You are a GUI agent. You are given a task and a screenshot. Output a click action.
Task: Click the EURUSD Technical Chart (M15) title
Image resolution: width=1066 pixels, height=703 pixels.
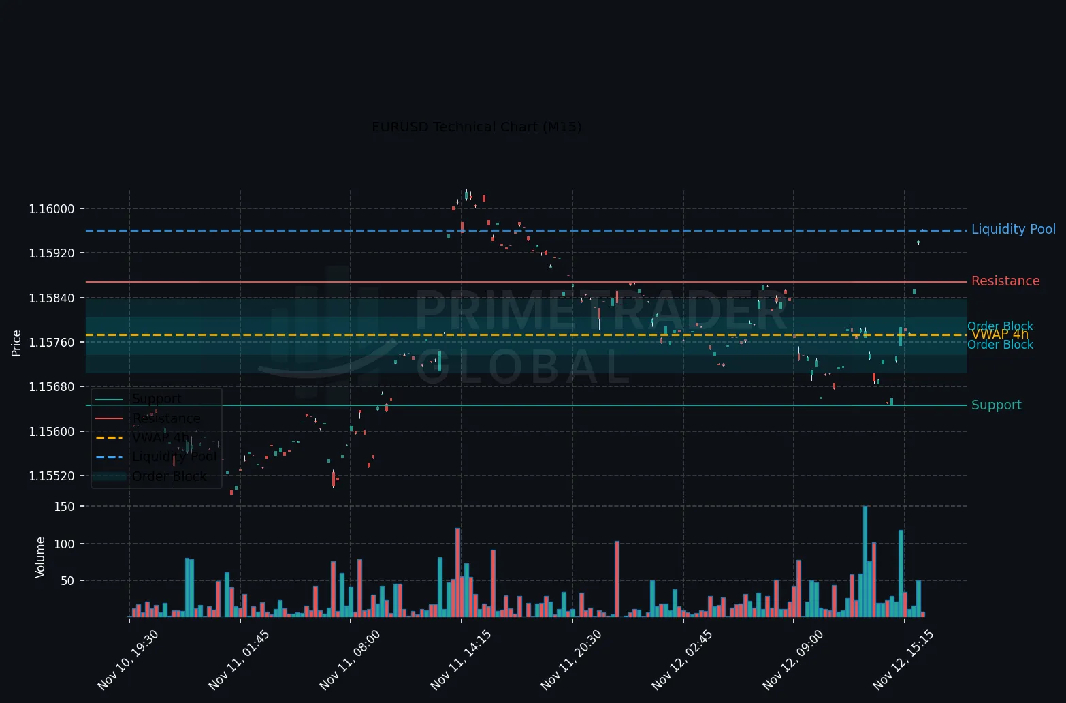click(x=477, y=127)
